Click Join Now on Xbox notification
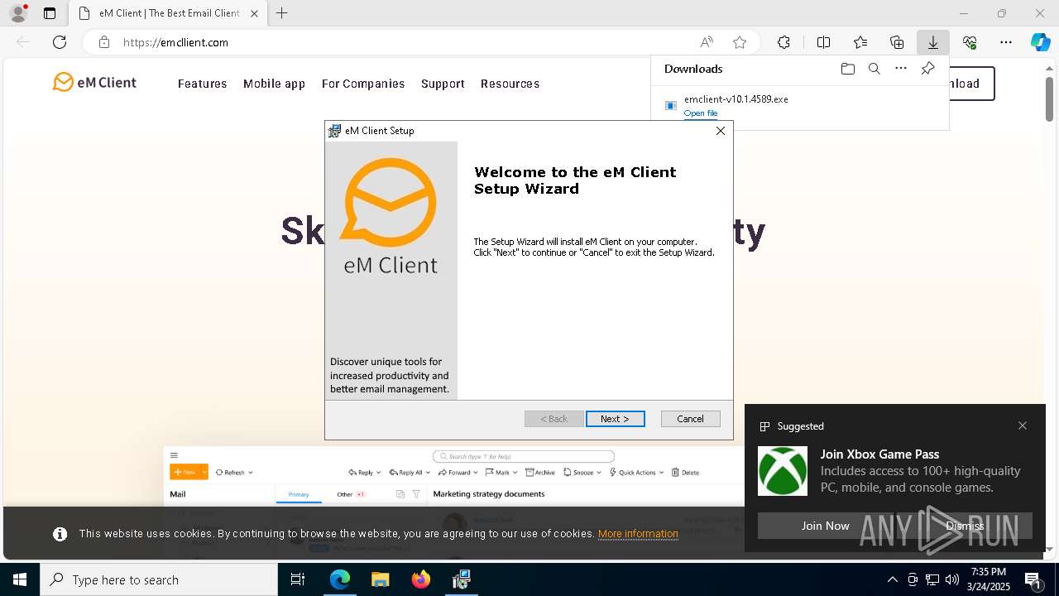The width and height of the screenshot is (1059, 596). tap(825, 526)
